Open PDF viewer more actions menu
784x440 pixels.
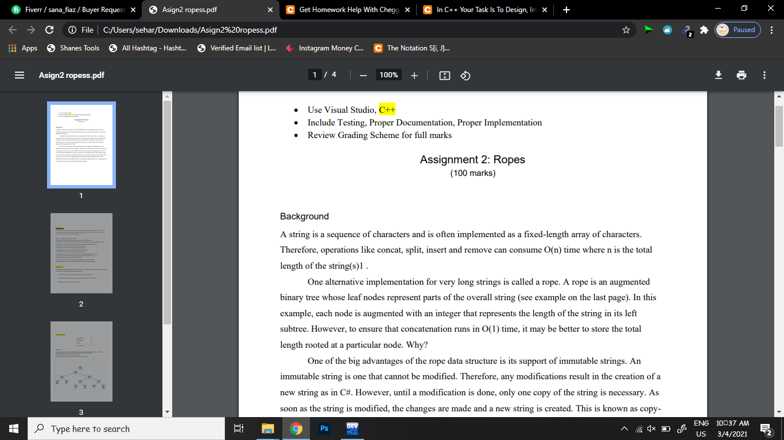(764, 75)
